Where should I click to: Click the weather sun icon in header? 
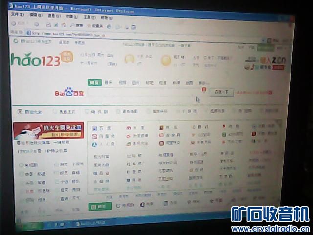[166, 60]
